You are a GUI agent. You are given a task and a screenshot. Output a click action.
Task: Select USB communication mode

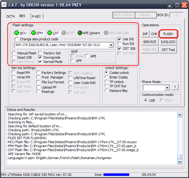point(146,100)
